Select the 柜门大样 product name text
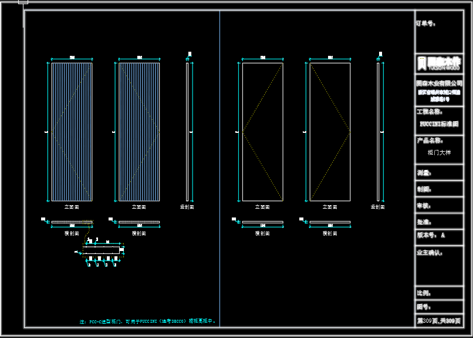The image size is (473, 338). (439, 152)
